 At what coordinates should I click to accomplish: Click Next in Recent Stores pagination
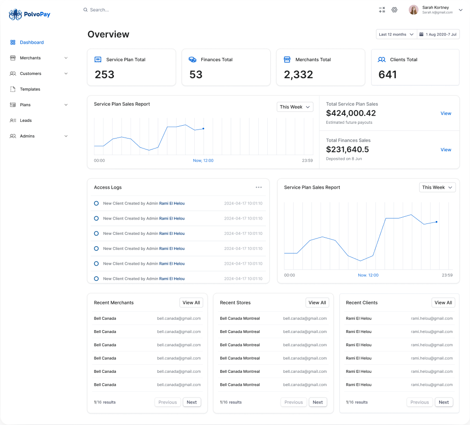[x=318, y=402]
